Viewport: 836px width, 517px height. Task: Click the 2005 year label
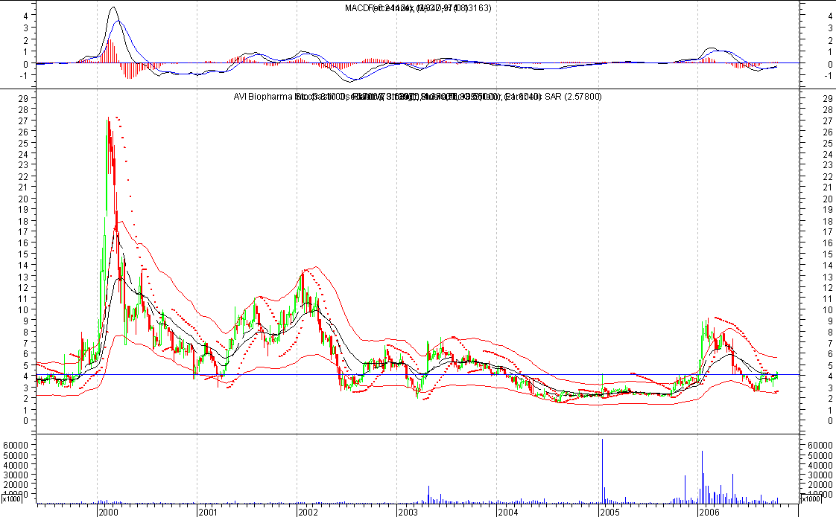point(609,512)
